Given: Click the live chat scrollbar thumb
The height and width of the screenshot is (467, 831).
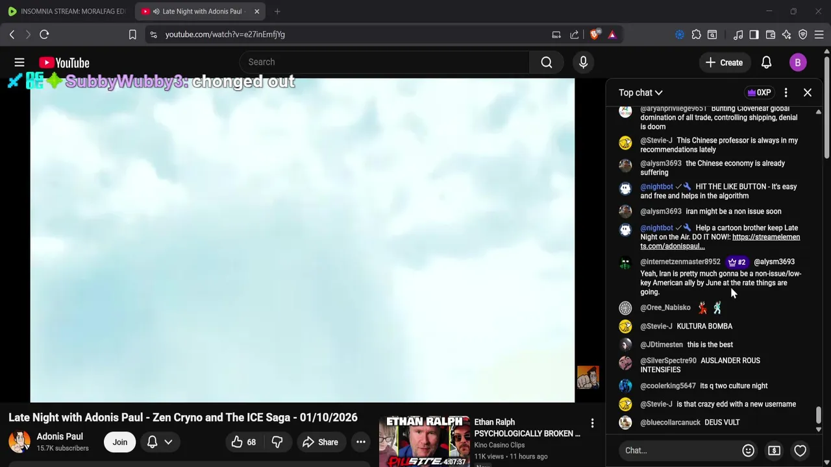Looking at the screenshot, I should pyautogui.click(x=819, y=414).
